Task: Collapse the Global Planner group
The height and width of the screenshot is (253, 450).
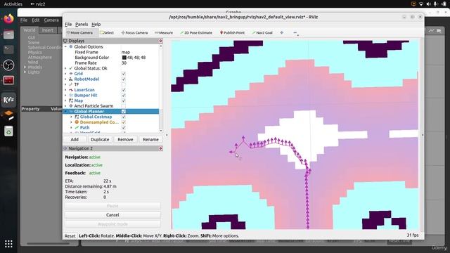Action: pyautogui.click(x=65, y=111)
